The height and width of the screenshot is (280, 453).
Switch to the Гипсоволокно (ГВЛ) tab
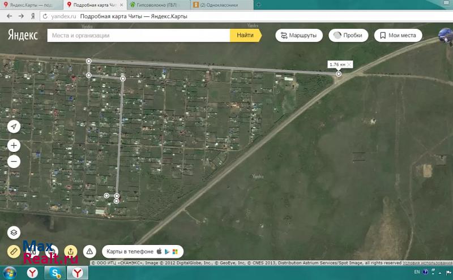coord(157,5)
